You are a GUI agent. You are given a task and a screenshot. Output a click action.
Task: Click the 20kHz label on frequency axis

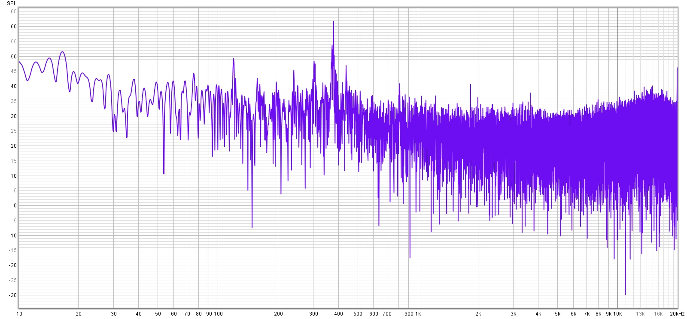click(x=677, y=314)
